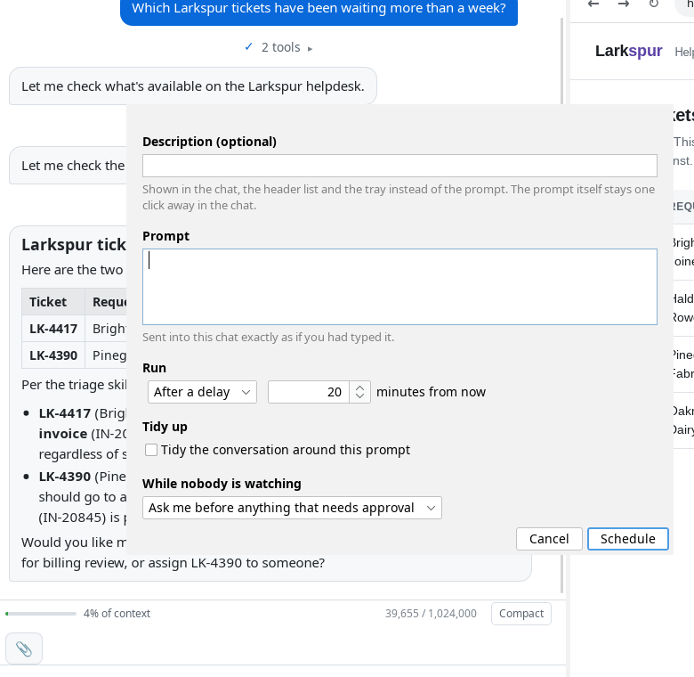Click the context usage progress bar
Screen dimensions: 694x677
pyautogui.click(x=41, y=614)
